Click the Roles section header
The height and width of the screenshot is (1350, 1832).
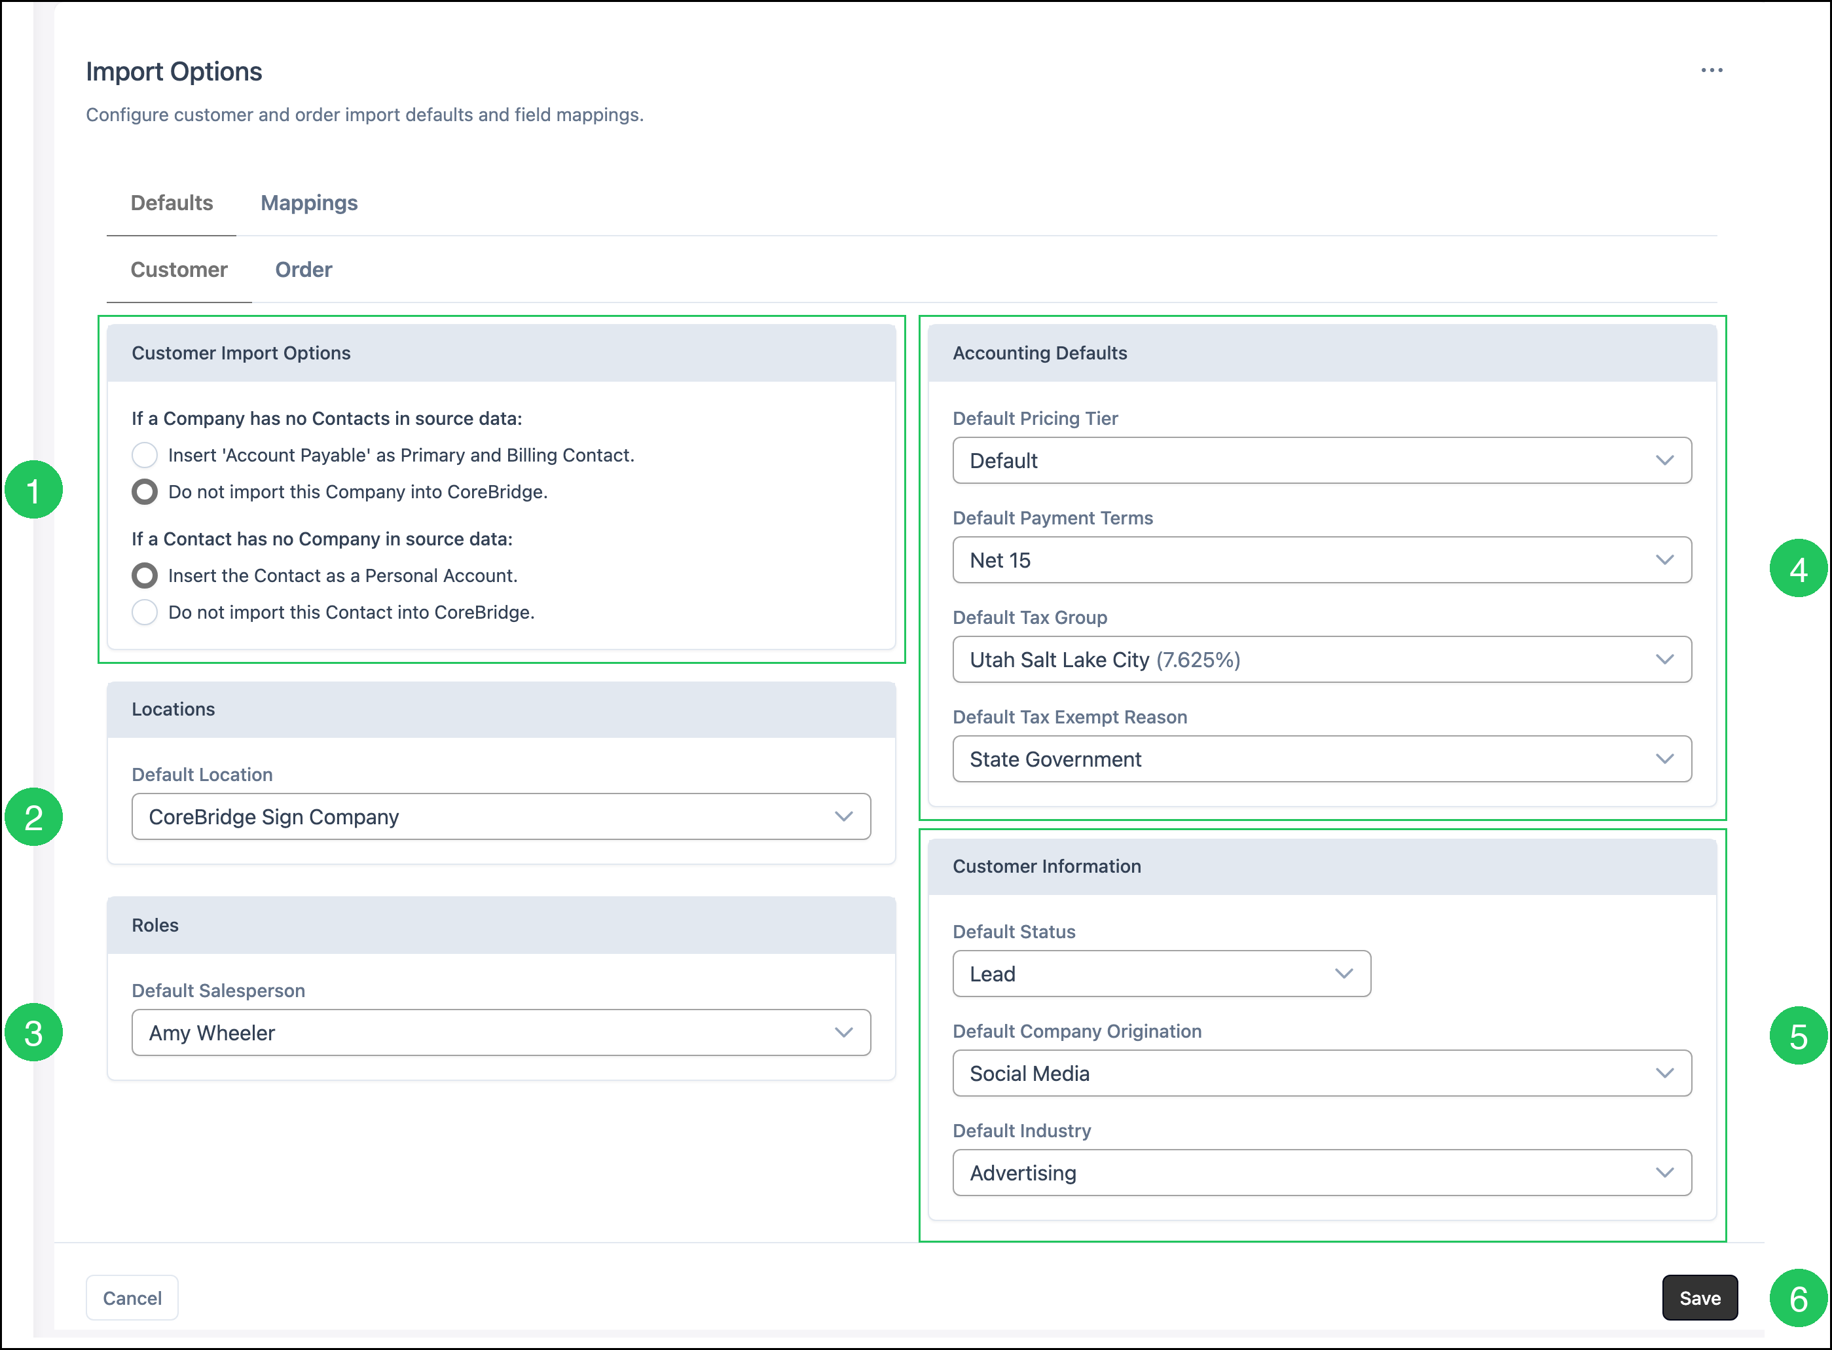pos(501,925)
